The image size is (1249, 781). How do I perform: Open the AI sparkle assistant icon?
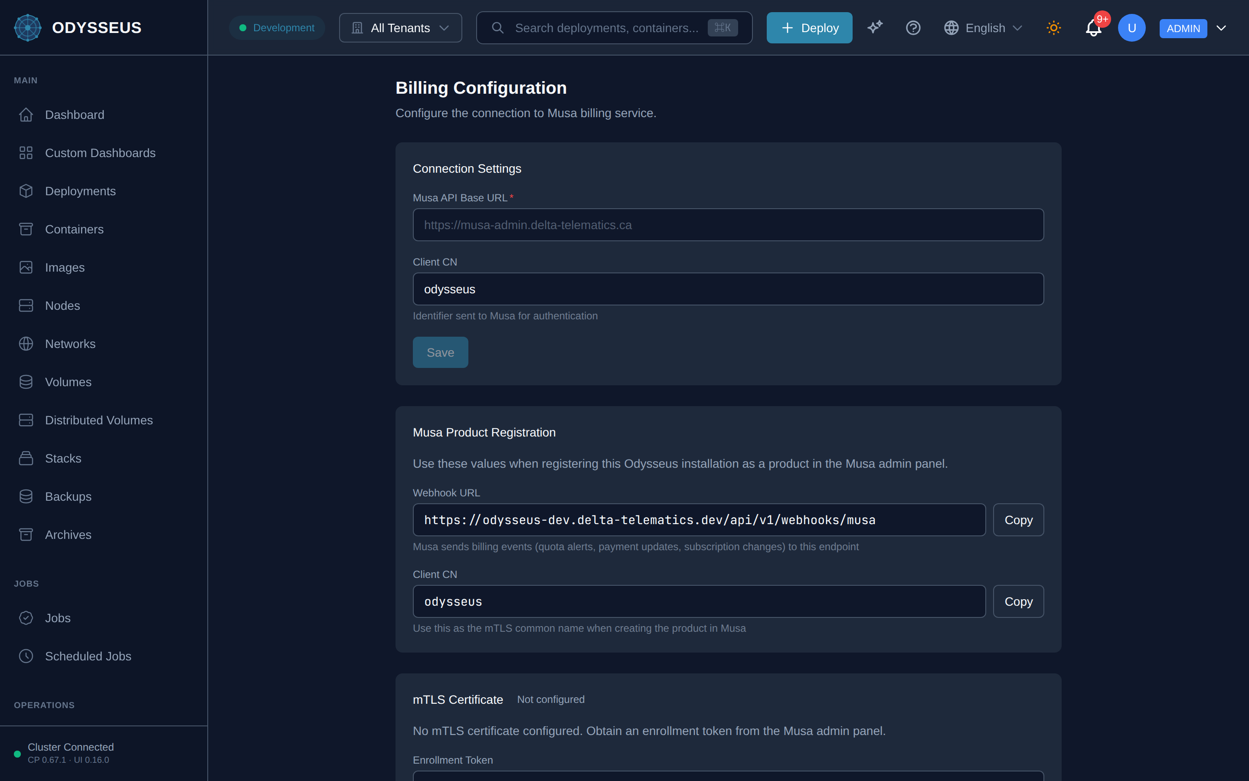pyautogui.click(x=875, y=27)
